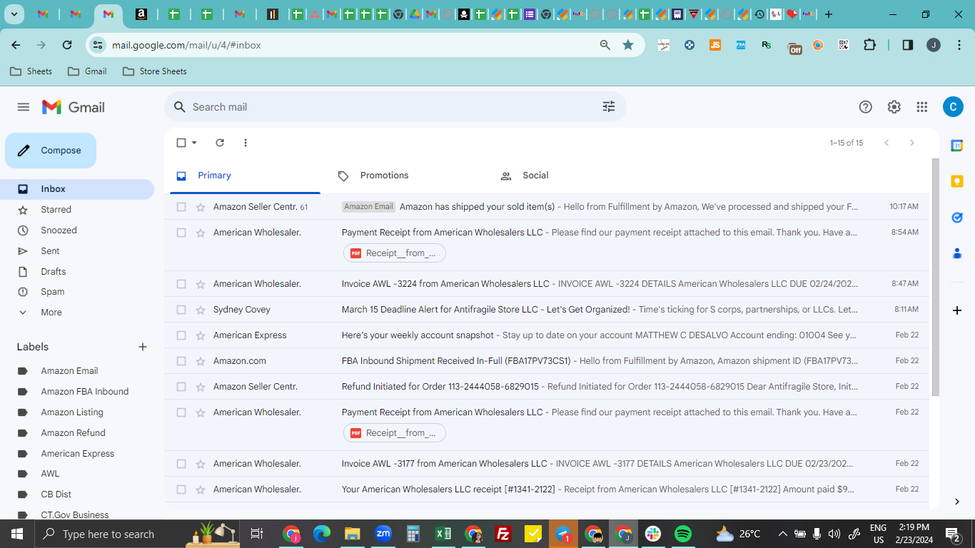Screen dimensions: 975x548
Task: Check the 8:54 AM Payment Receipt email
Action: click(x=181, y=233)
